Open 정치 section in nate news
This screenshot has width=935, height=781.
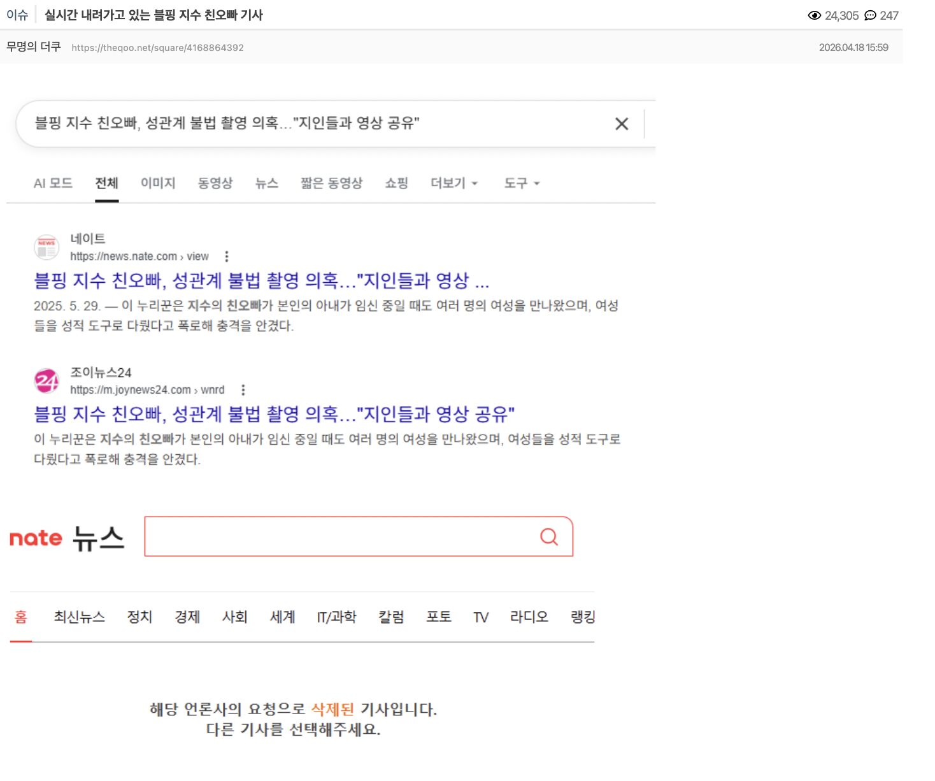click(139, 617)
